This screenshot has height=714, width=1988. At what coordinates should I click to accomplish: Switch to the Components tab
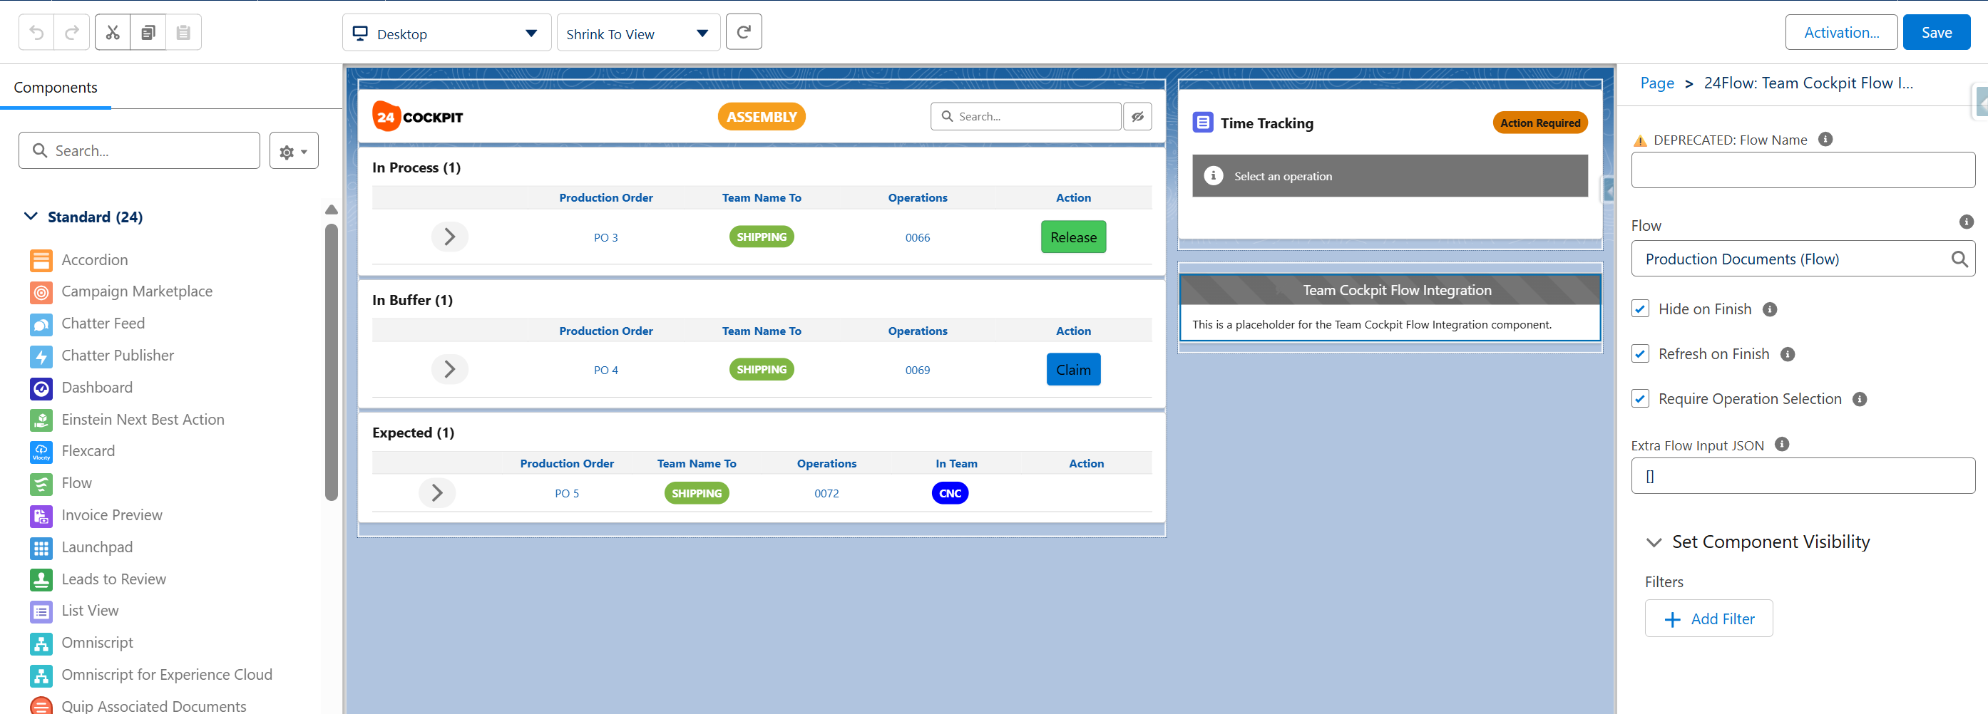pos(56,87)
